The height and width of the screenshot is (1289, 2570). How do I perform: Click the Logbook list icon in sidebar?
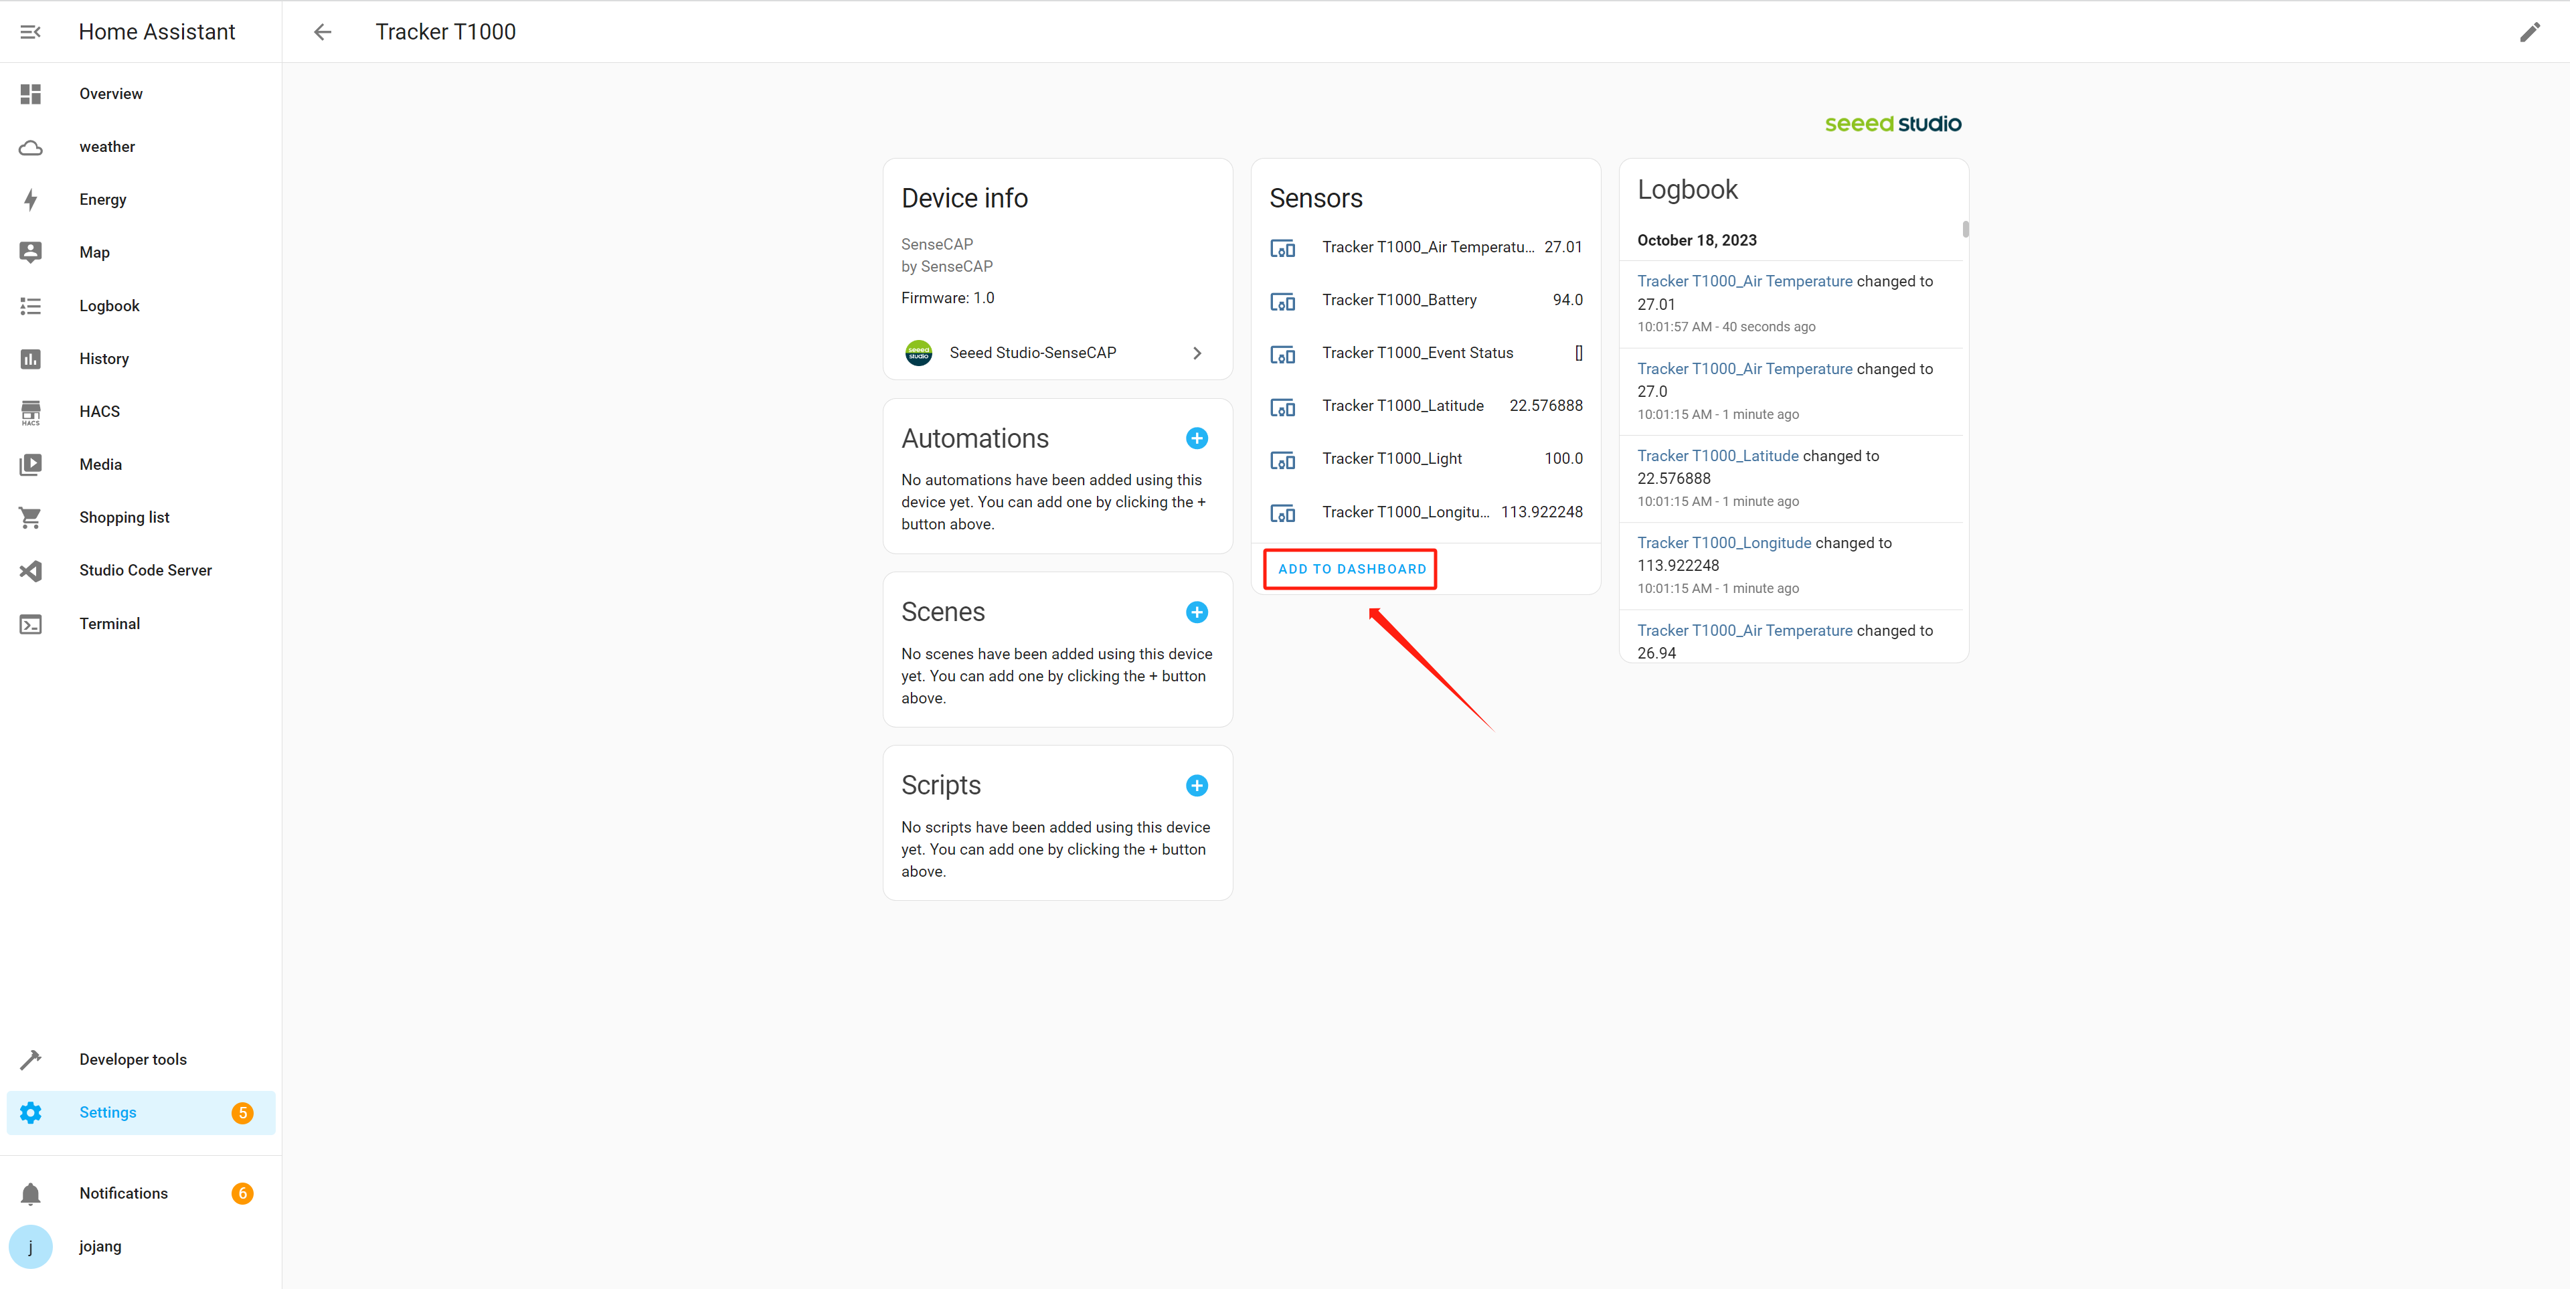(x=31, y=307)
